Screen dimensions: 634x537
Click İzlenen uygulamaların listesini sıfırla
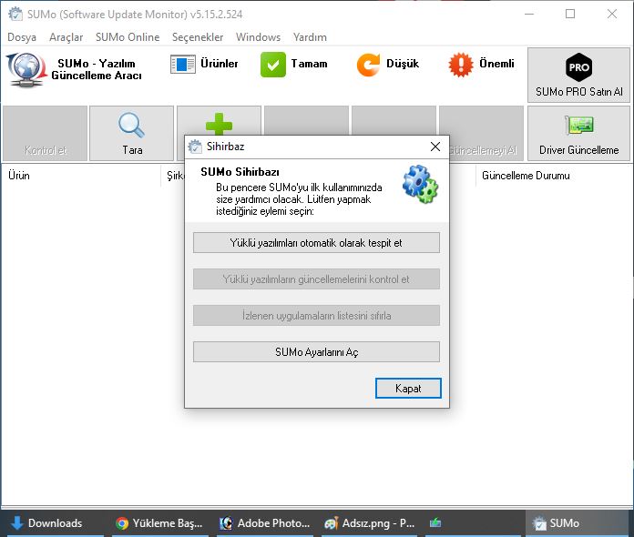pos(316,315)
